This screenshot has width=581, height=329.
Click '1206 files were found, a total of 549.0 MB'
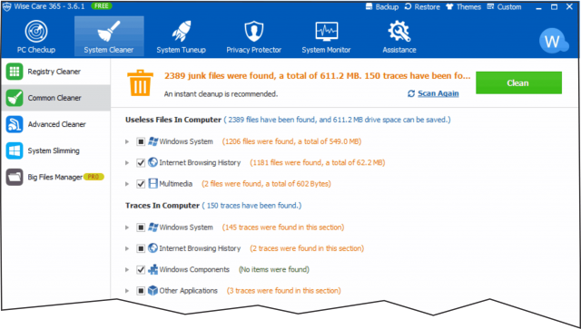(x=291, y=141)
